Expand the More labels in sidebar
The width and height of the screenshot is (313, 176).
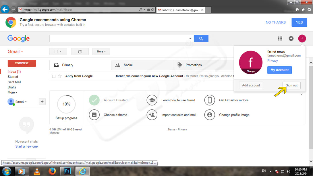[12, 92]
